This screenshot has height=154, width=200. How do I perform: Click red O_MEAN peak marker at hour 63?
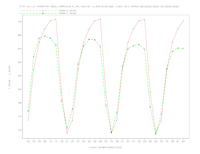coord(145,19)
